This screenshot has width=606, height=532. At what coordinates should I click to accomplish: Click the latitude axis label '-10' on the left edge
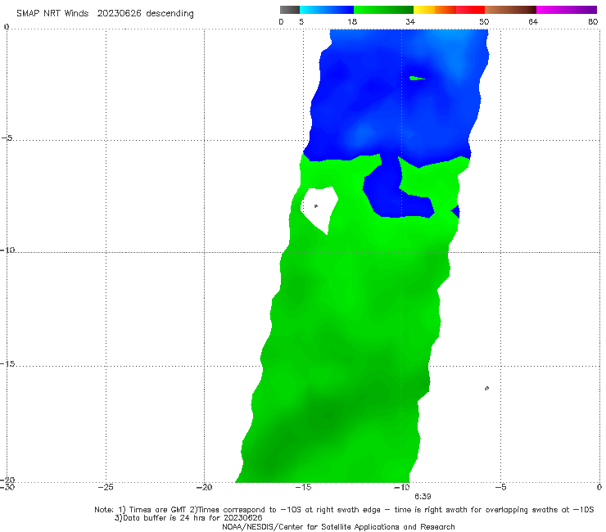(x=7, y=250)
